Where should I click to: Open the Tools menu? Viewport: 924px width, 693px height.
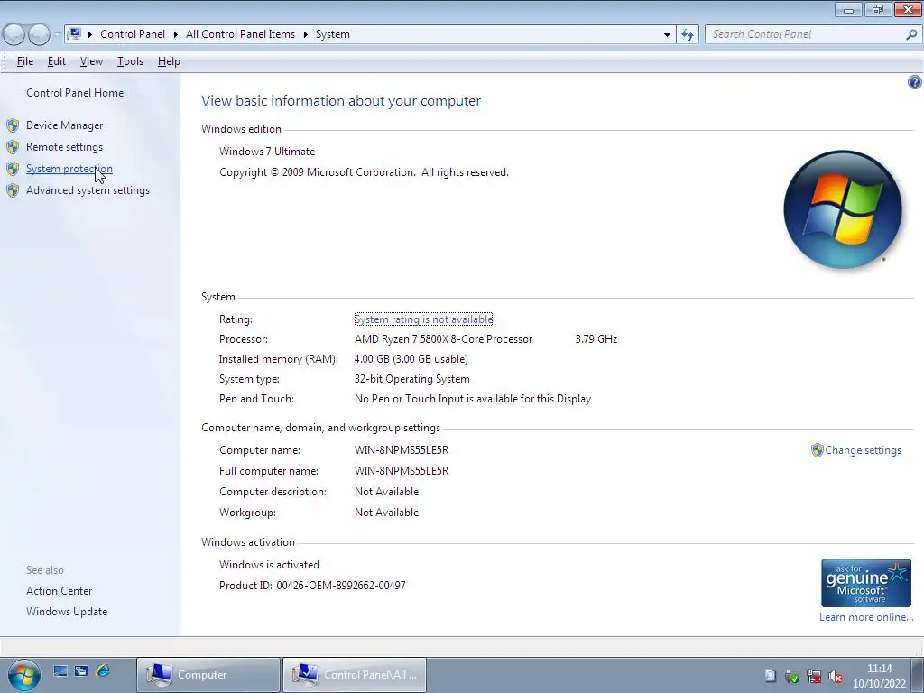[x=130, y=61]
